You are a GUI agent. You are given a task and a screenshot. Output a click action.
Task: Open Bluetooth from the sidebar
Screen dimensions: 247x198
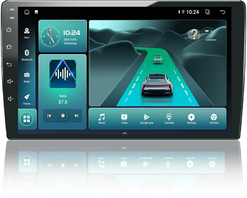pyautogui.click(x=27, y=55)
